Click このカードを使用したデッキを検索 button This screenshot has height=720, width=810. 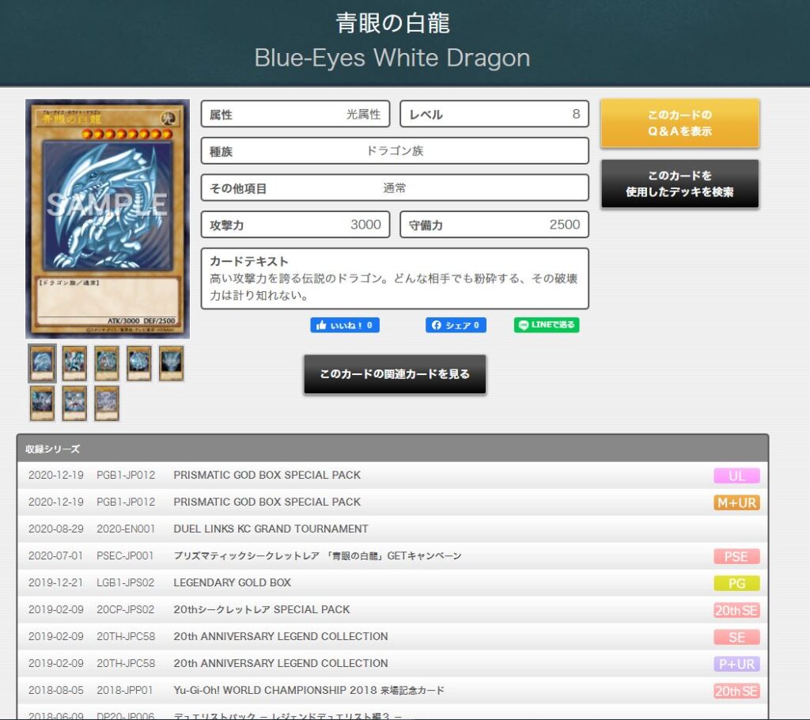(679, 184)
